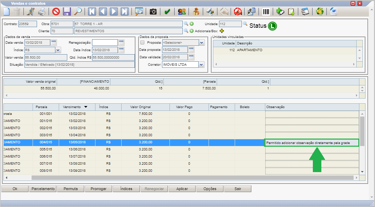The image size is (375, 207).
Task: Click the Aplicar button
Action: (x=182, y=189)
